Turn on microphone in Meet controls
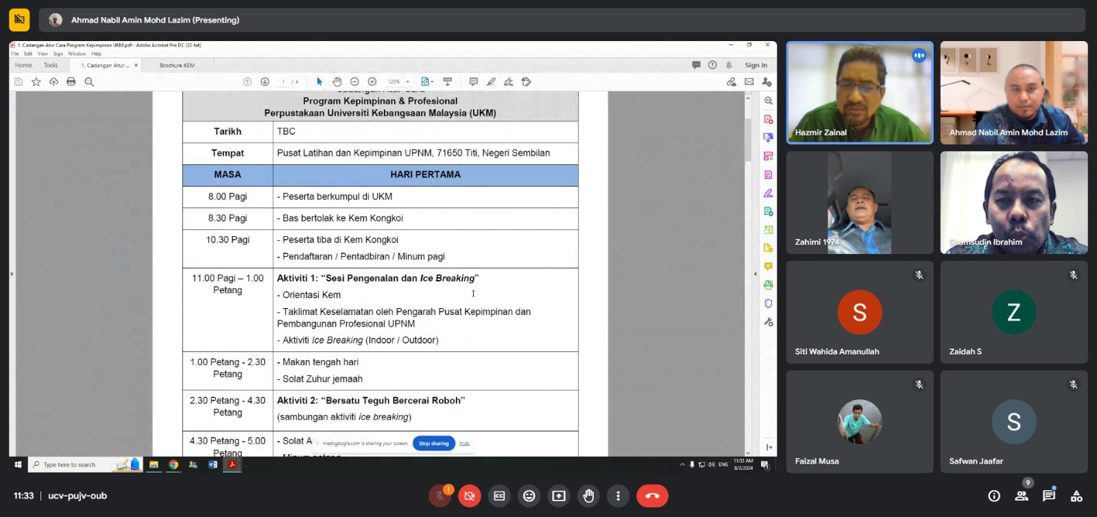 (440, 496)
